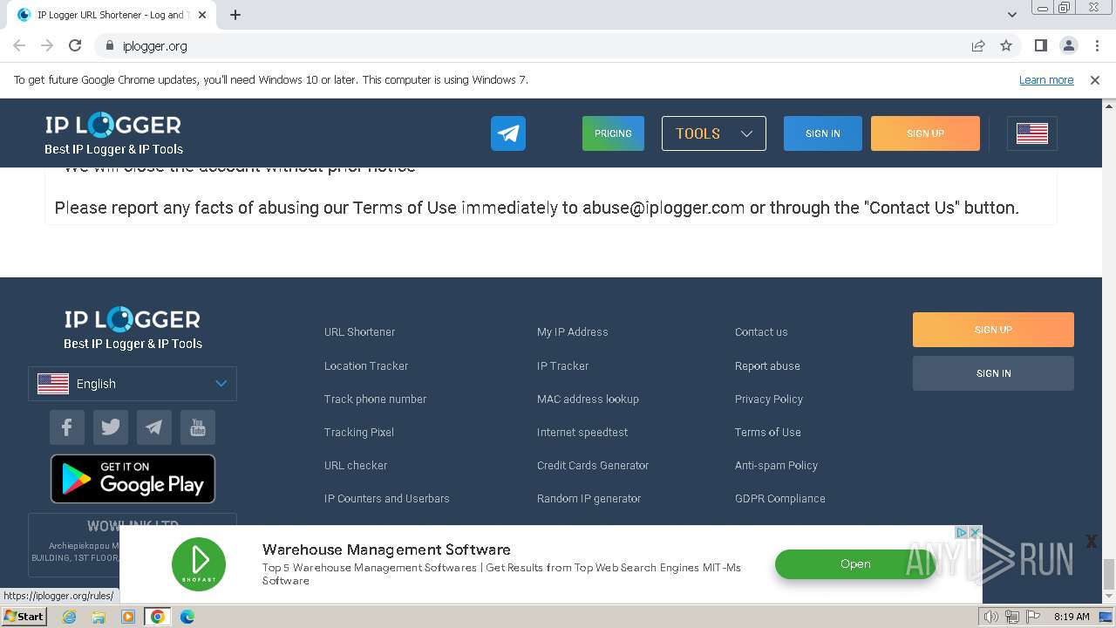View site information via the lock icon

(109, 45)
